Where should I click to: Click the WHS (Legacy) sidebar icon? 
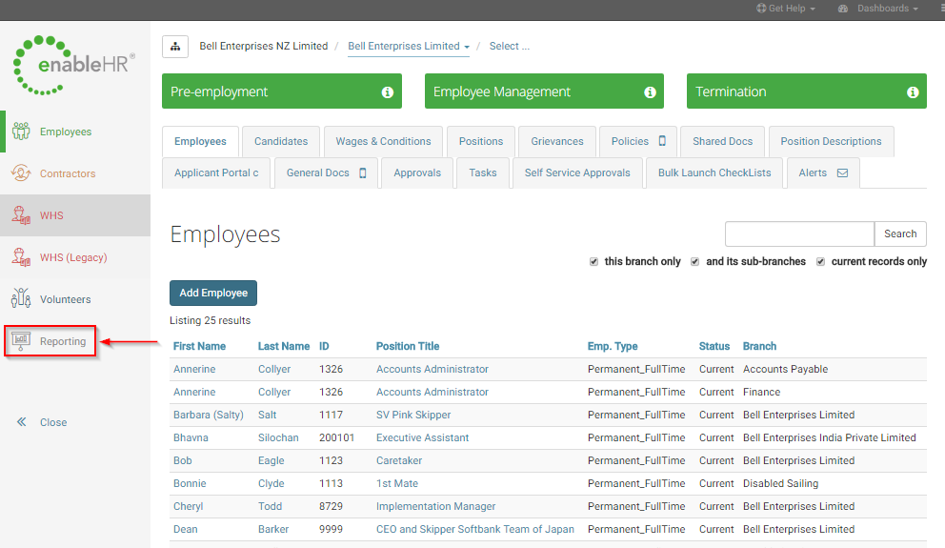click(21, 257)
